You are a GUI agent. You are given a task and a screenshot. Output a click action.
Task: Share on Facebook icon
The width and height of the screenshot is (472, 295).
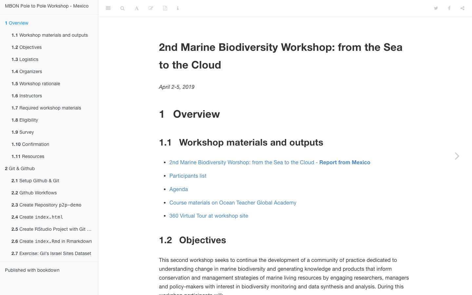pos(449,8)
